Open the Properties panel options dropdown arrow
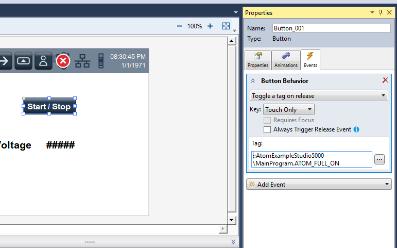 point(372,12)
